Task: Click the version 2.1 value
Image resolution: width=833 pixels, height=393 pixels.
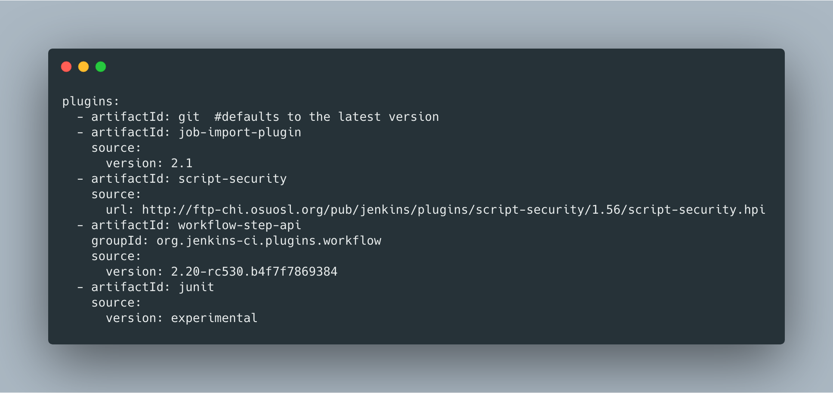Action: coord(182,163)
